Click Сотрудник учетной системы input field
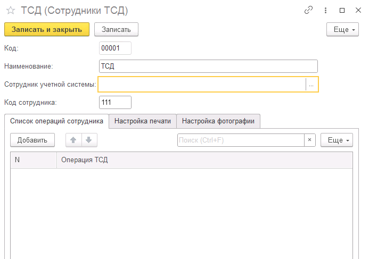This screenshot has width=369, height=259. (x=202, y=85)
